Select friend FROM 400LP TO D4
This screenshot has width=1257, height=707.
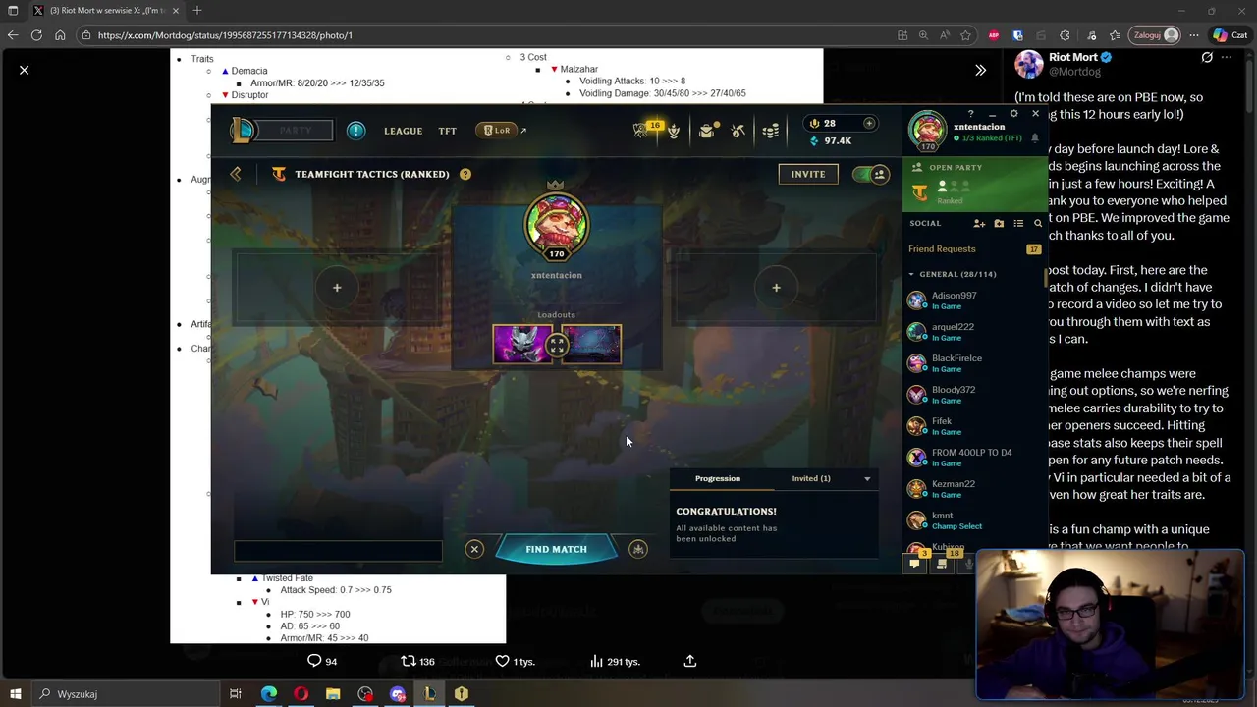[x=973, y=458]
